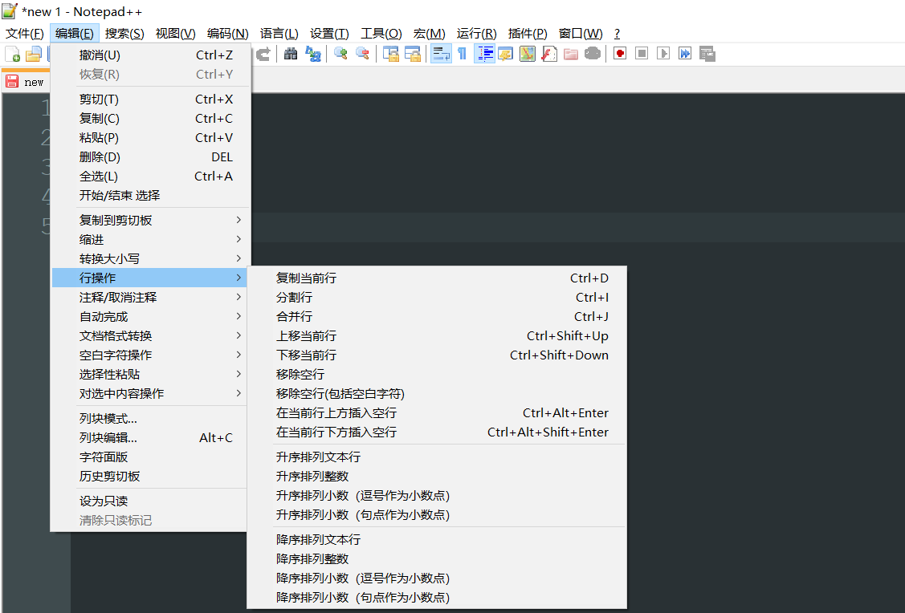Click the Folder as Workspace icon

571,55
